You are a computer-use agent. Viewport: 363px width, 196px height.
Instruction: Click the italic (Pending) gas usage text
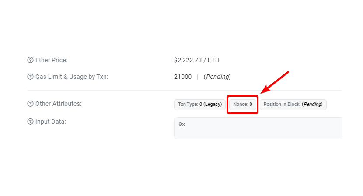click(217, 77)
